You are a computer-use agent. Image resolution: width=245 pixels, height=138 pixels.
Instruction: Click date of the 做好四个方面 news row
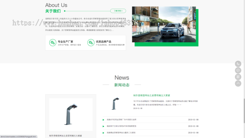193,126
